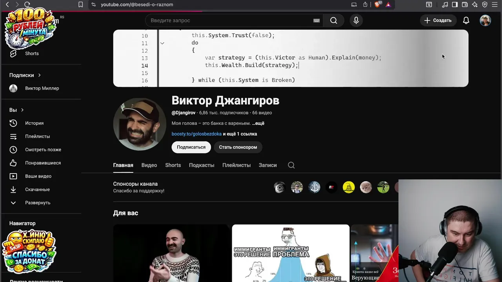Click the Спонсоры канала heading

pyautogui.click(x=135, y=184)
